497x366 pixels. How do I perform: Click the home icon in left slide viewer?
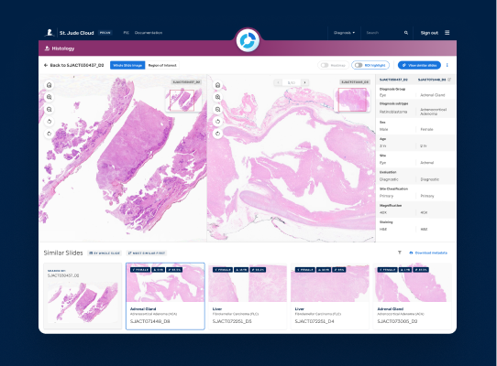[50, 85]
